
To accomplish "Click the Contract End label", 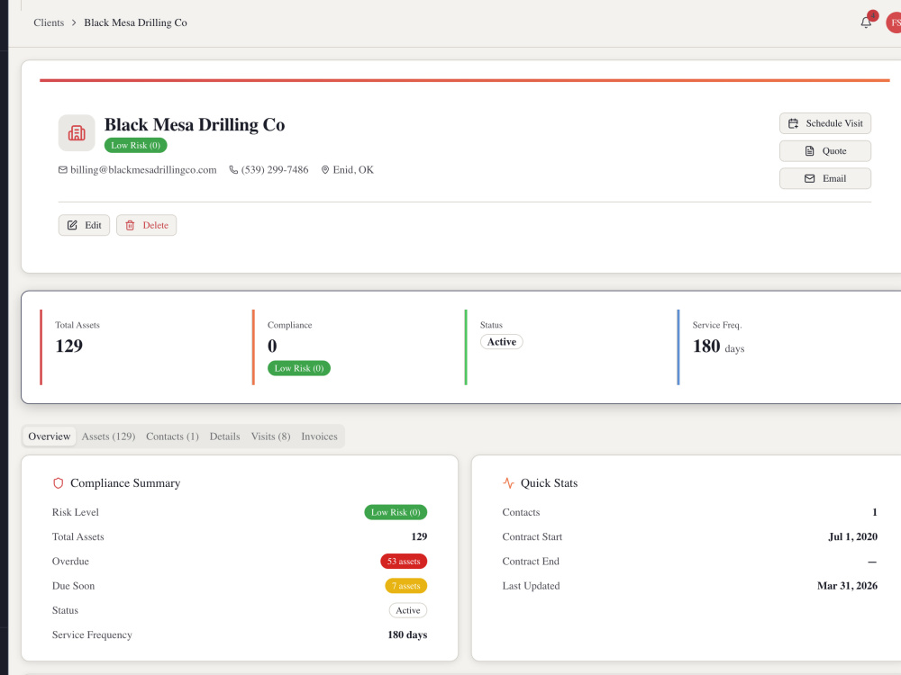I will coord(531,562).
